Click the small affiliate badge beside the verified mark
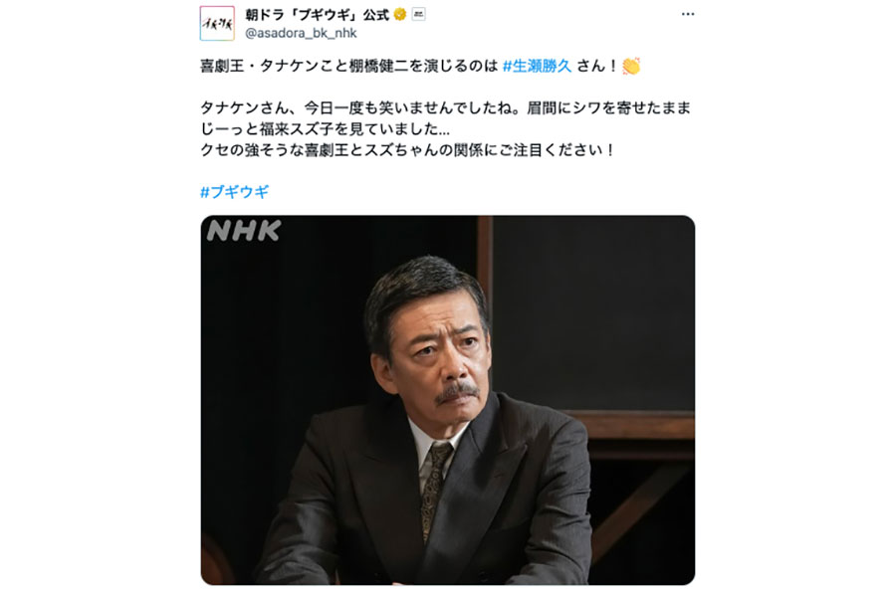The image size is (896, 597). (418, 14)
